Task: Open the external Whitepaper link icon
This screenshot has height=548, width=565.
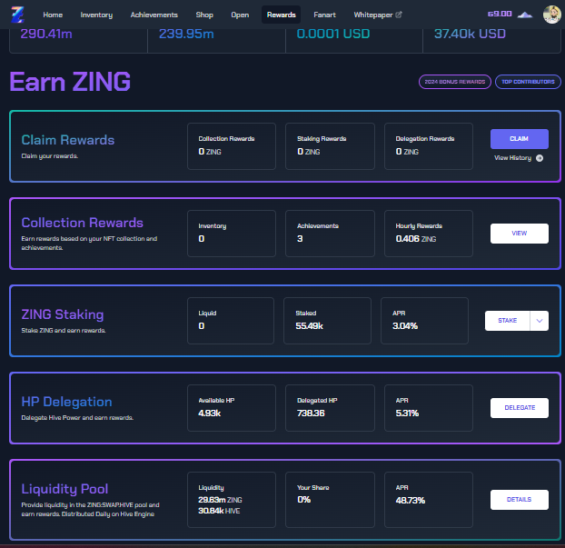Action: [399, 15]
